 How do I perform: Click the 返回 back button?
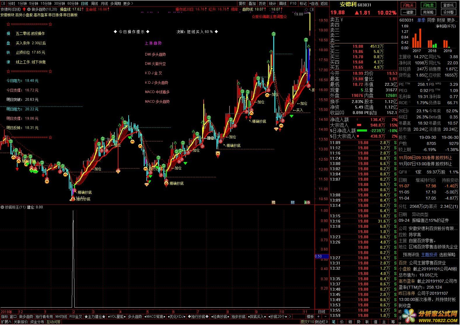click(324, 3)
